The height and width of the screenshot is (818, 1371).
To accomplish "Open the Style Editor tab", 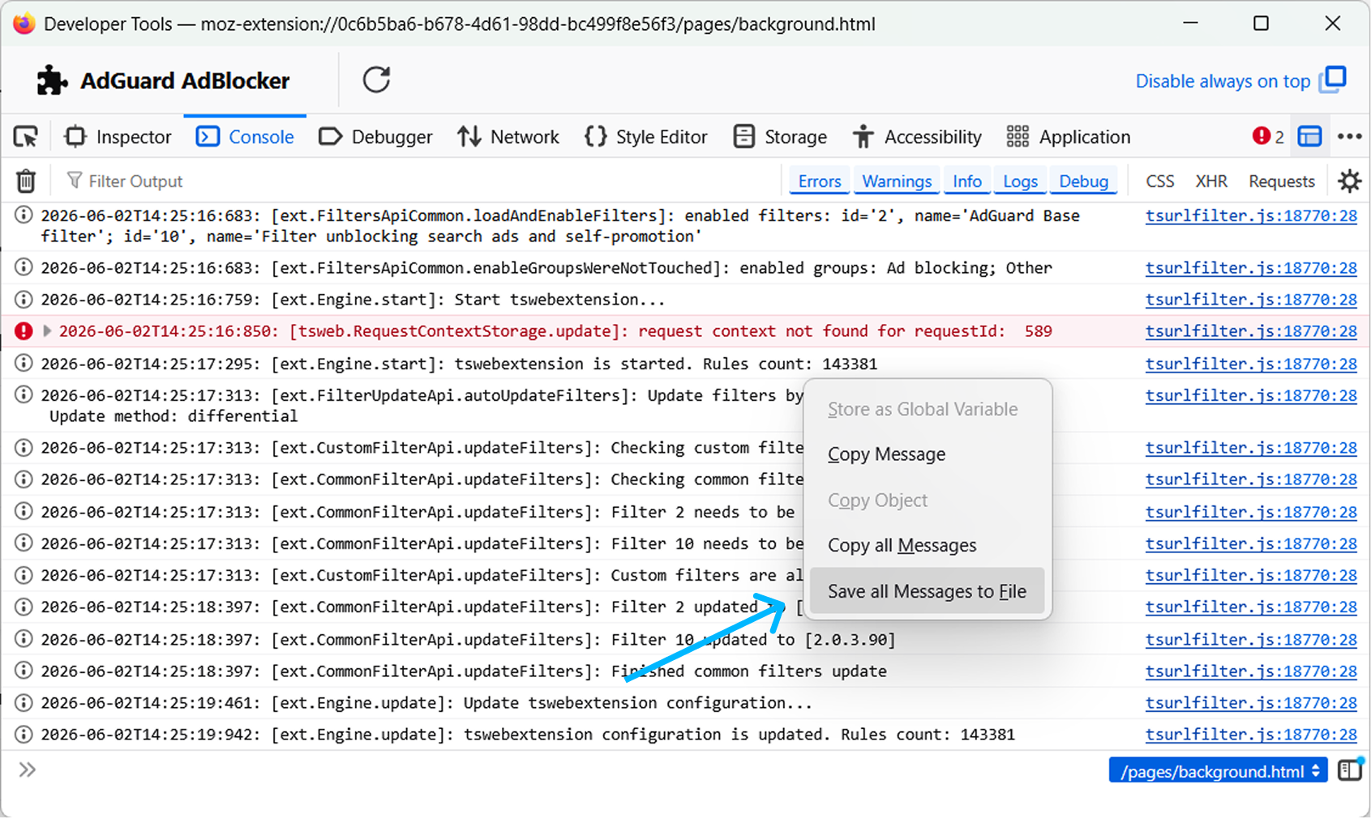I will (646, 137).
